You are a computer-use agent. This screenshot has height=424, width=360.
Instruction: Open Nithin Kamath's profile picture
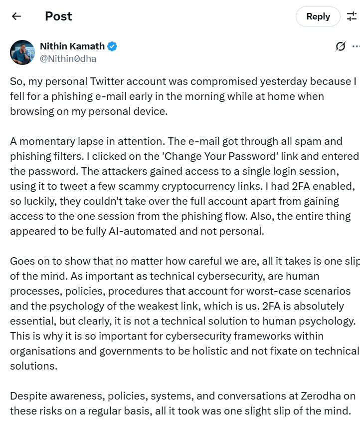(22, 52)
